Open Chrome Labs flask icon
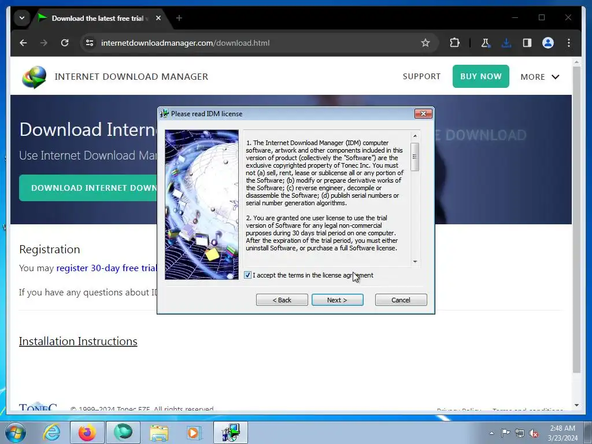592x444 pixels. tap(486, 43)
